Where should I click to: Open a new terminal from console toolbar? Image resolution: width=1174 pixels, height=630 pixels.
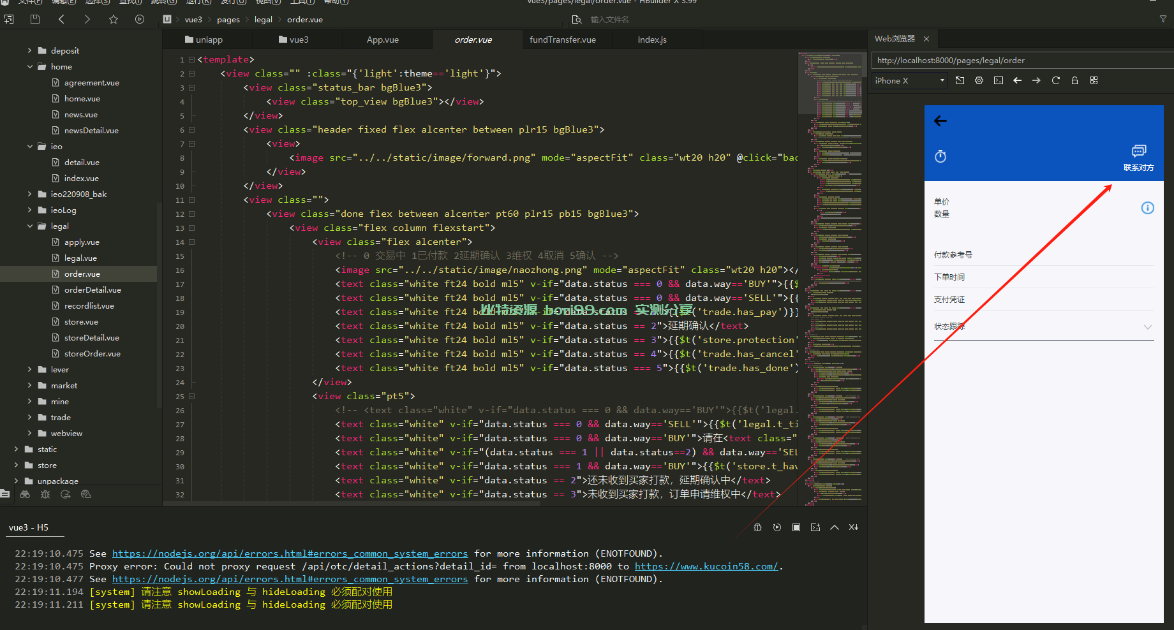tap(815, 527)
